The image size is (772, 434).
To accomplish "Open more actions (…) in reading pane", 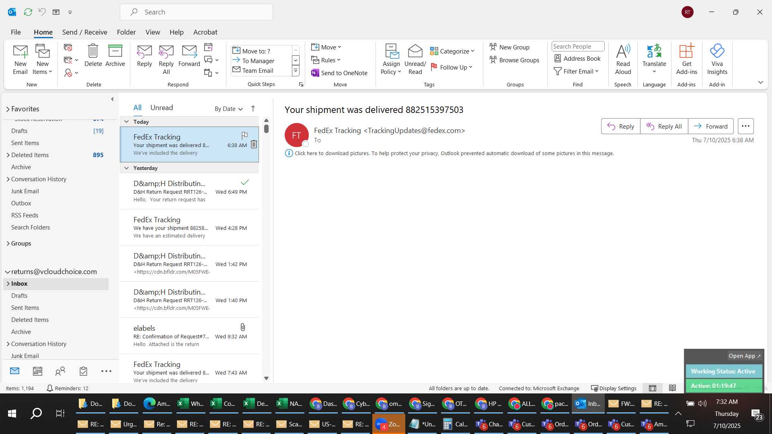I will coord(745,126).
